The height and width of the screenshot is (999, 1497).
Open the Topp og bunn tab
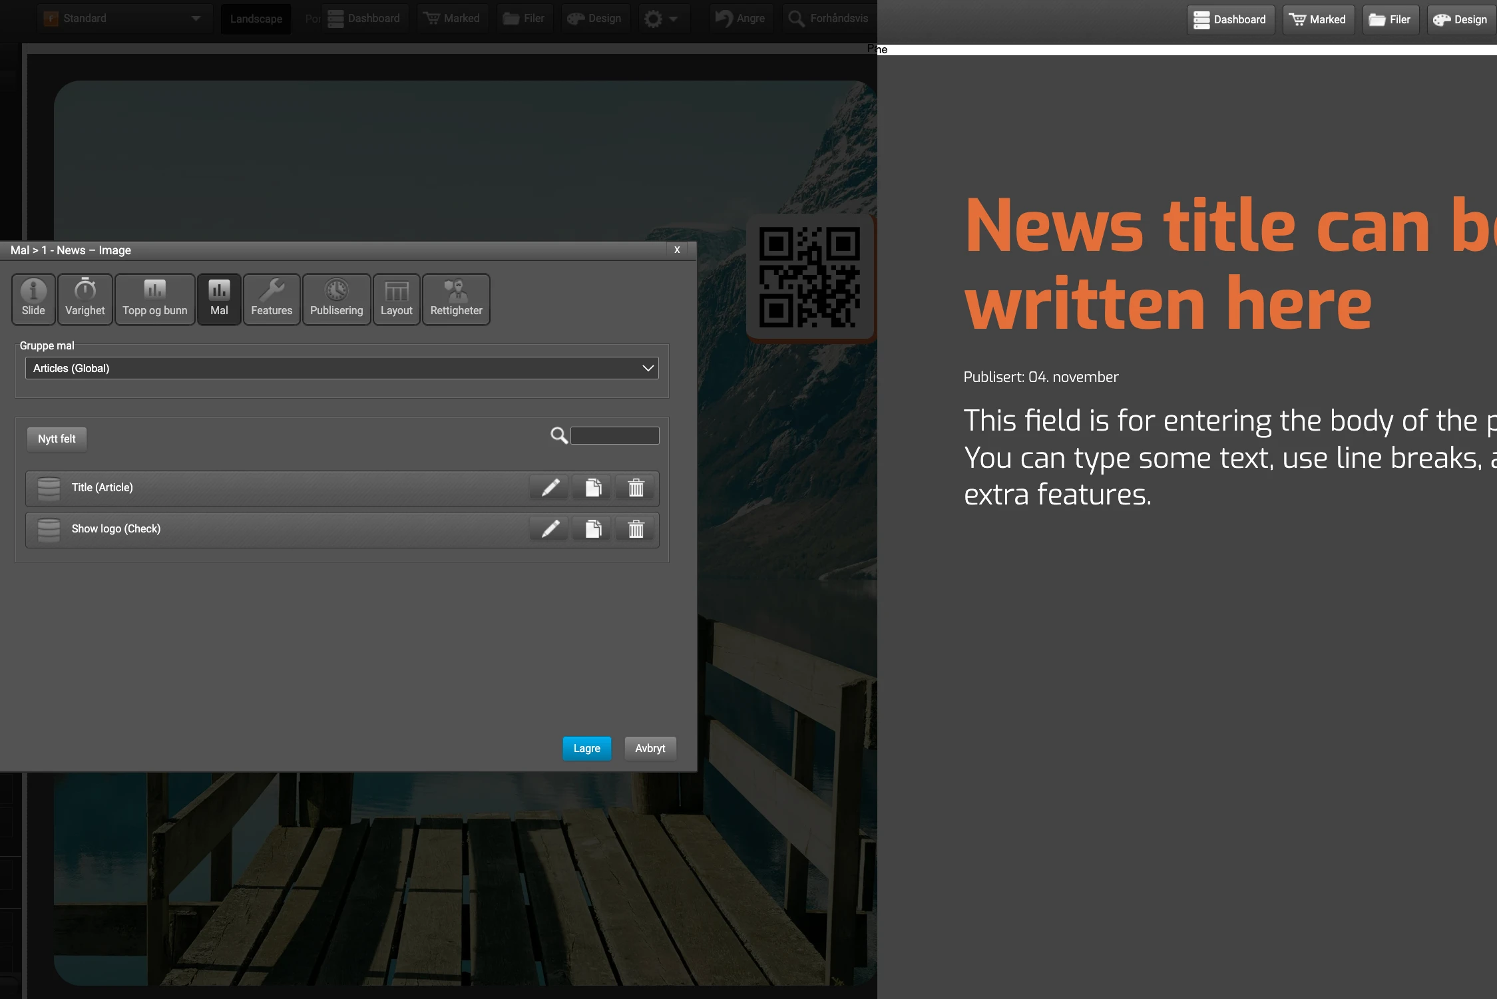[x=155, y=299]
